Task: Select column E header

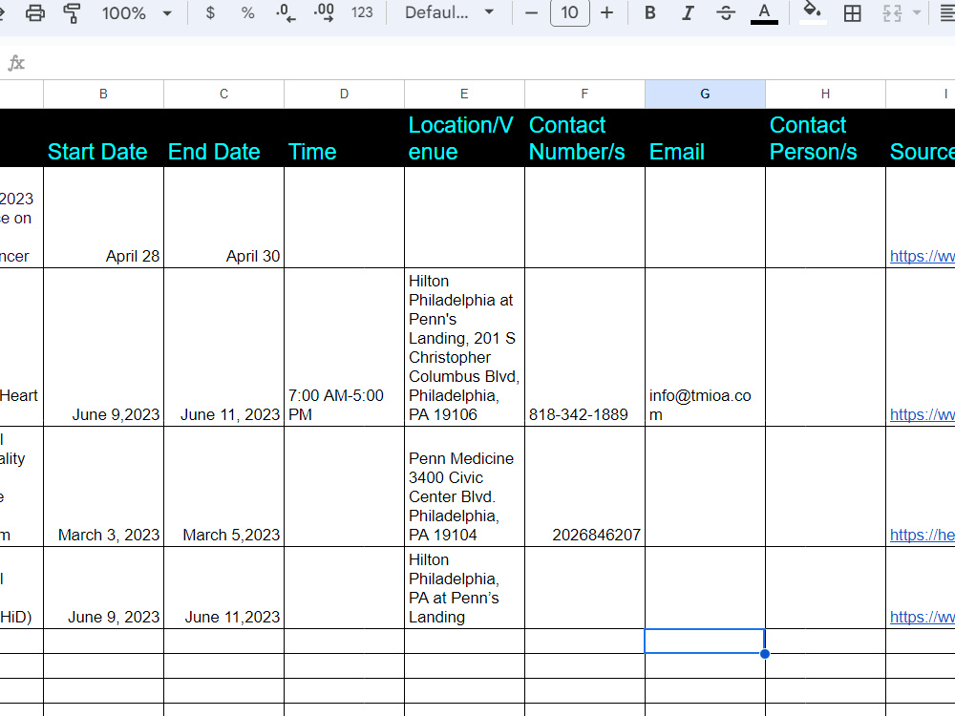Action: pyautogui.click(x=464, y=94)
